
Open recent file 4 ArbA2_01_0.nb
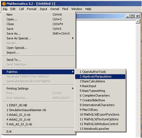coord(39,120)
